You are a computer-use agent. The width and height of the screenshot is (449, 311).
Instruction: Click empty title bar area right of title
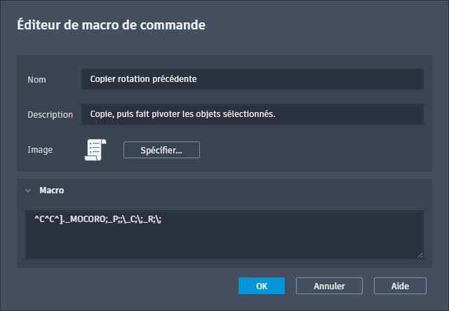[330, 26]
